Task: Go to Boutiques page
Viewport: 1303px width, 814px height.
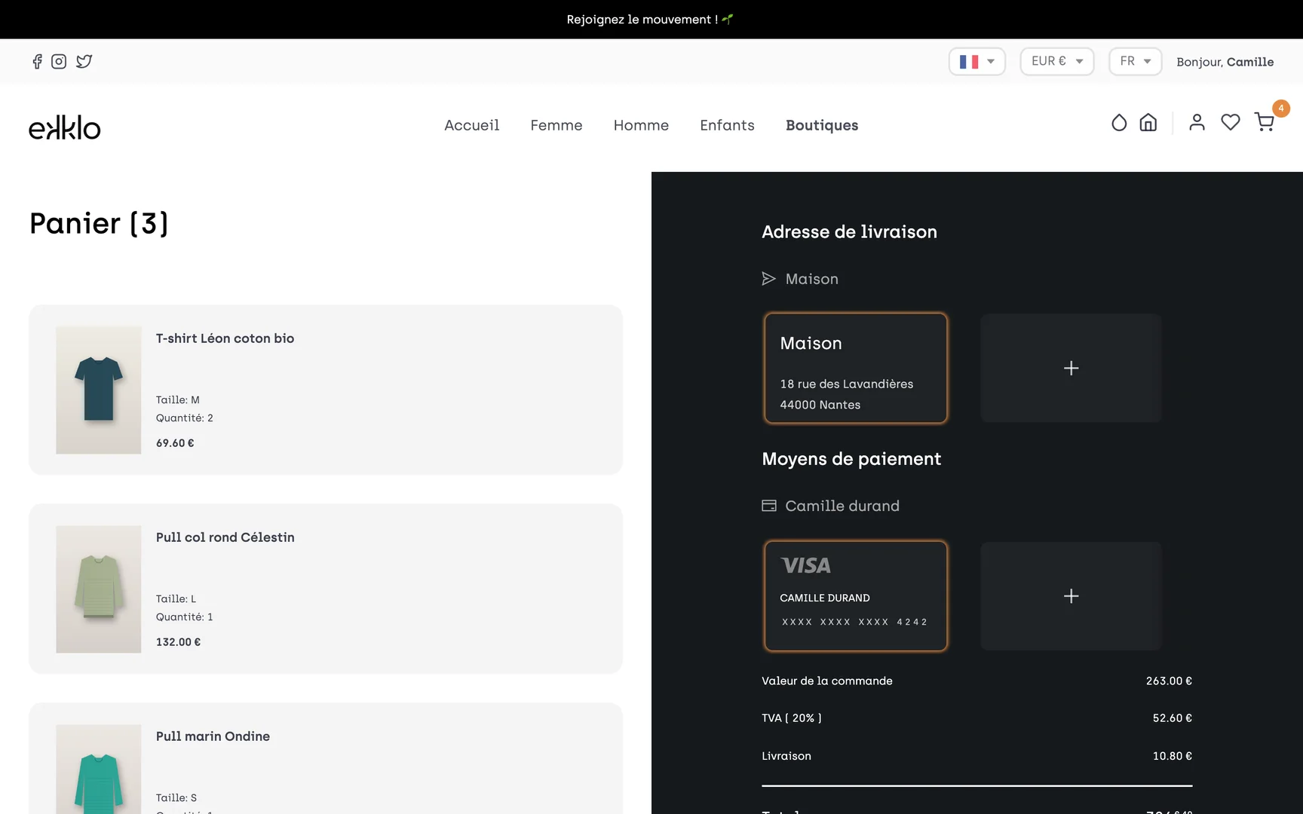Action: point(822,125)
